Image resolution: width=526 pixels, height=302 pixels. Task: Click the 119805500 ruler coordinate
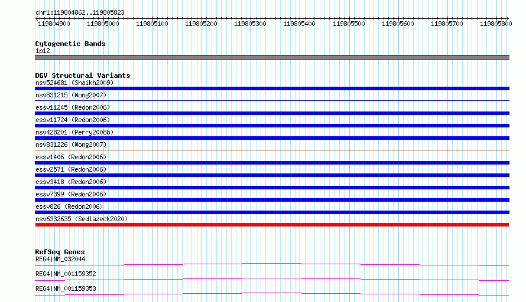pos(349,24)
